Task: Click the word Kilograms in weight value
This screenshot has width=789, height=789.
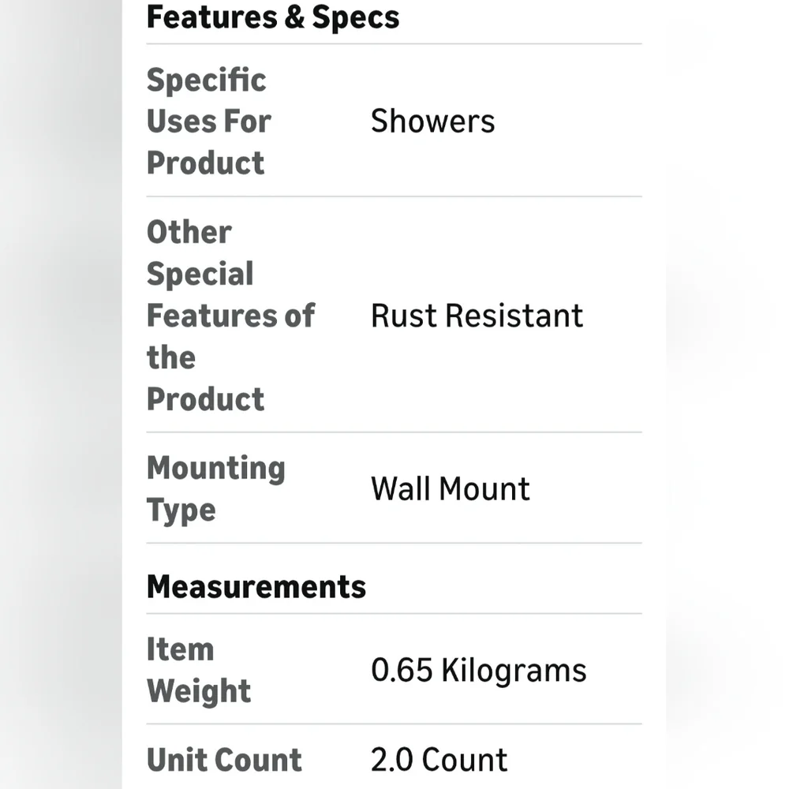Action: click(x=514, y=670)
